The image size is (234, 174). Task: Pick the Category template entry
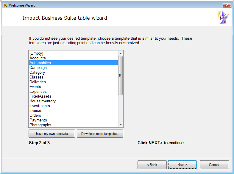[73, 73]
